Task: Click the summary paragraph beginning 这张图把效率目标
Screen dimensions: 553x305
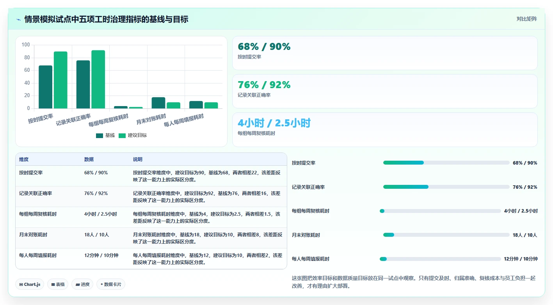Action: click(414, 282)
